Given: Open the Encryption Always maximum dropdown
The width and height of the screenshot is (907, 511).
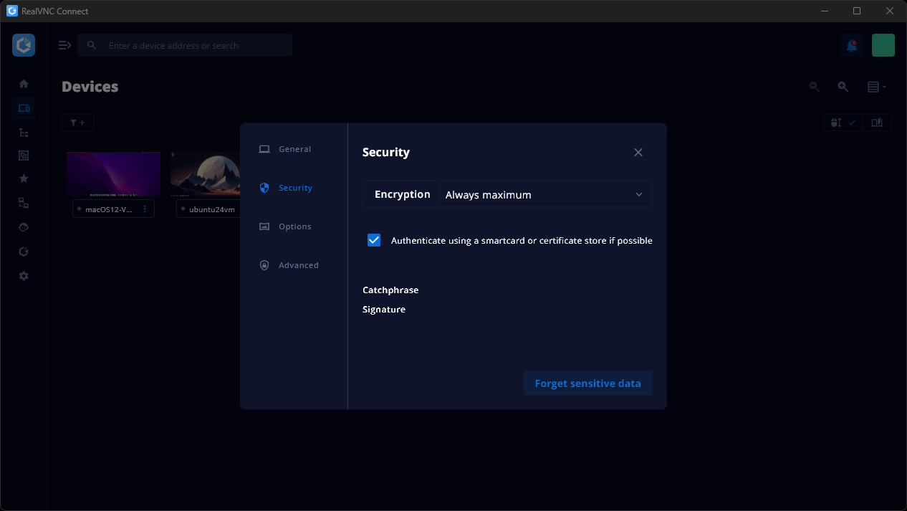Looking at the screenshot, I should 545,194.
